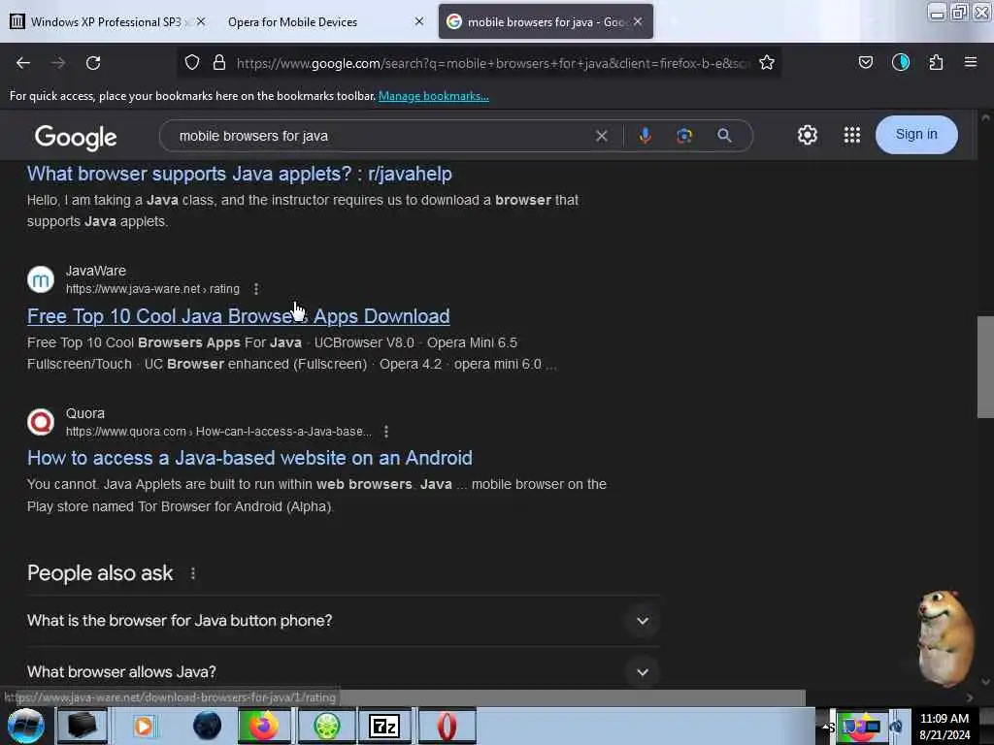Open People also ask options dots
Viewport: 994px width, 745px height.
(193, 573)
